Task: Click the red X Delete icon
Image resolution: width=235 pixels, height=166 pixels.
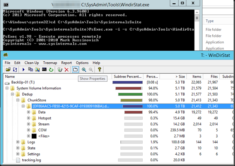Action: [66, 70]
